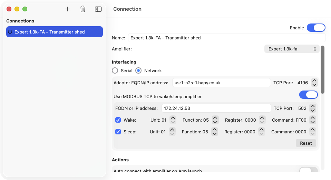Click the plus icon to add connection
The height and width of the screenshot is (180, 331).
(68, 9)
